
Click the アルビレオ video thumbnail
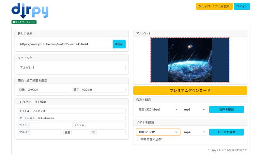(190, 60)
